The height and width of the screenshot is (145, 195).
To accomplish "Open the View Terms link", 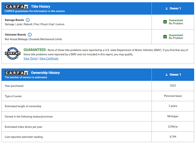I will click(30, 58).
